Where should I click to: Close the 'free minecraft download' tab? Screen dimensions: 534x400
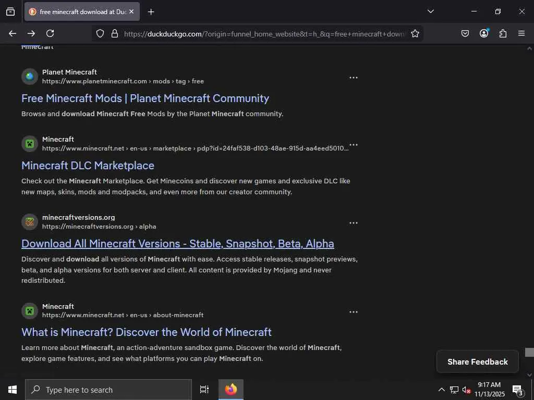pyautogui.click(x=131, y=11)
